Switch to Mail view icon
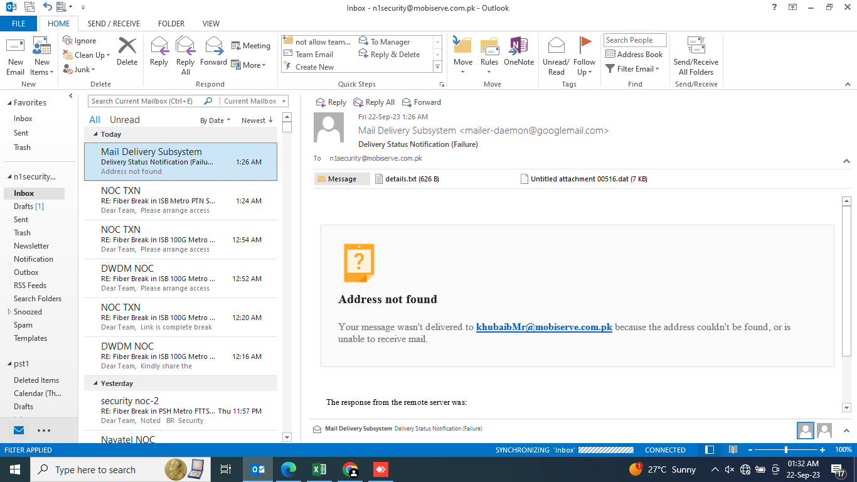The height and width of the screenshot is (482, 857). [19, 431]
